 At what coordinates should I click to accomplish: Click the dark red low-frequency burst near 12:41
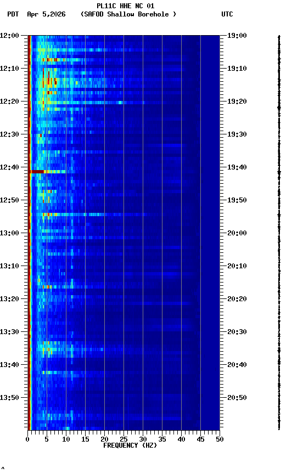[37, 172]
